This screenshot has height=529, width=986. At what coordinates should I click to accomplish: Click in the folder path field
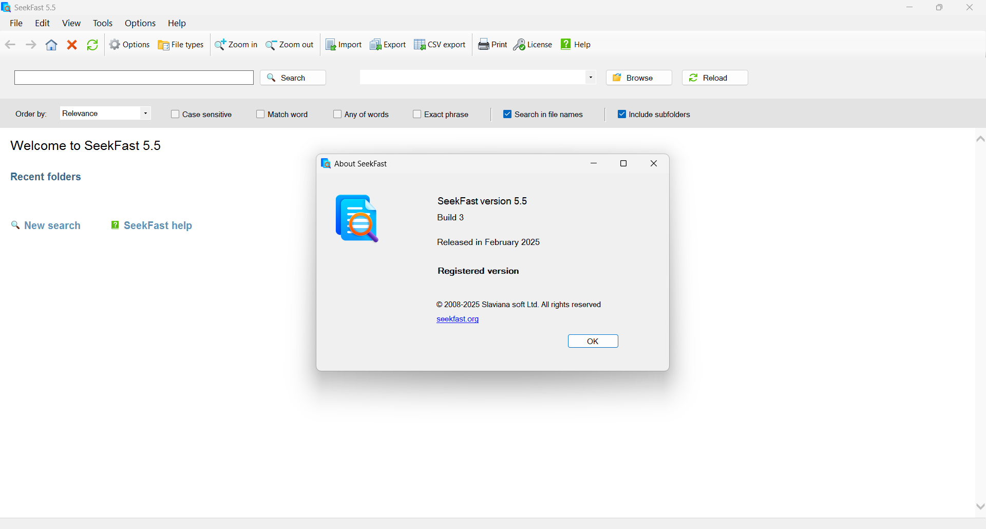[x=472, y=78]
